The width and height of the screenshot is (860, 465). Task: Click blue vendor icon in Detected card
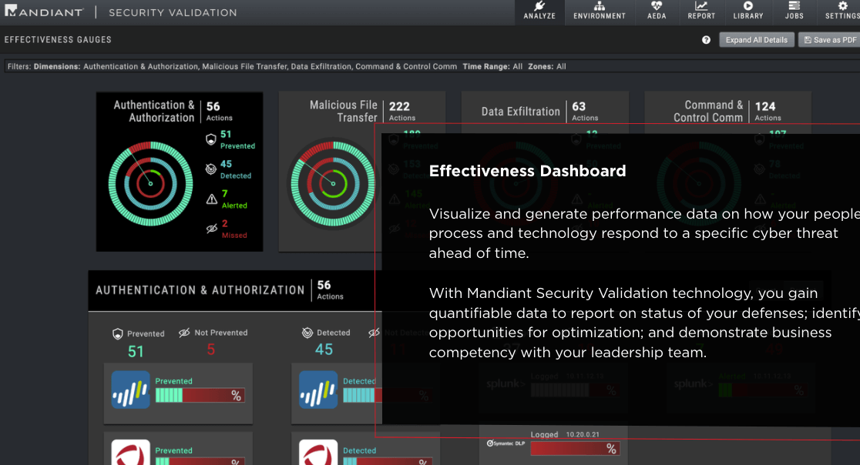coord(318,390)
